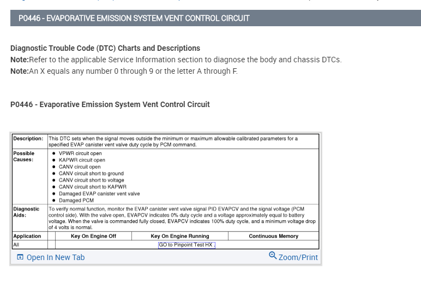Click the bold P0446 subheading above the table

110,104
